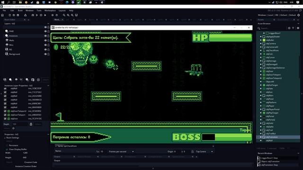
Task: Open a project using toolbar folder icon
Action: click(14, 15)
